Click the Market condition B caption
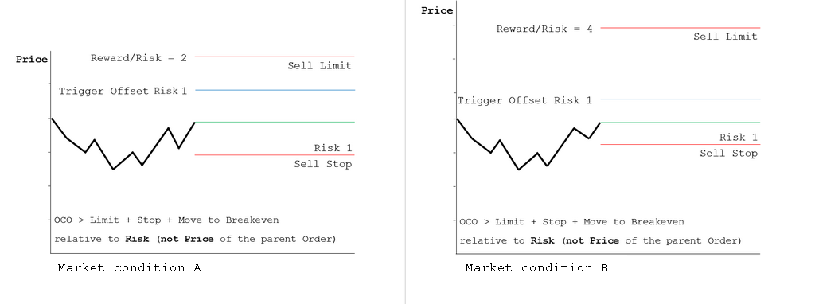 (x=536, y=268)
